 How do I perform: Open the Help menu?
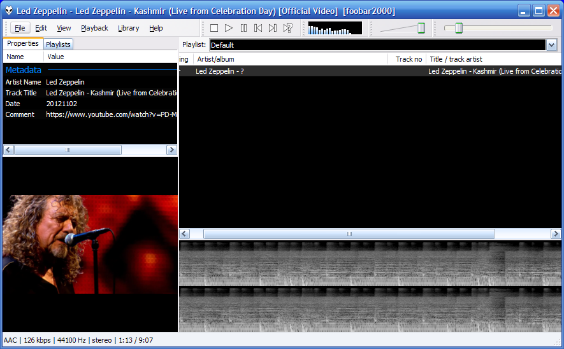click(155, 28)
